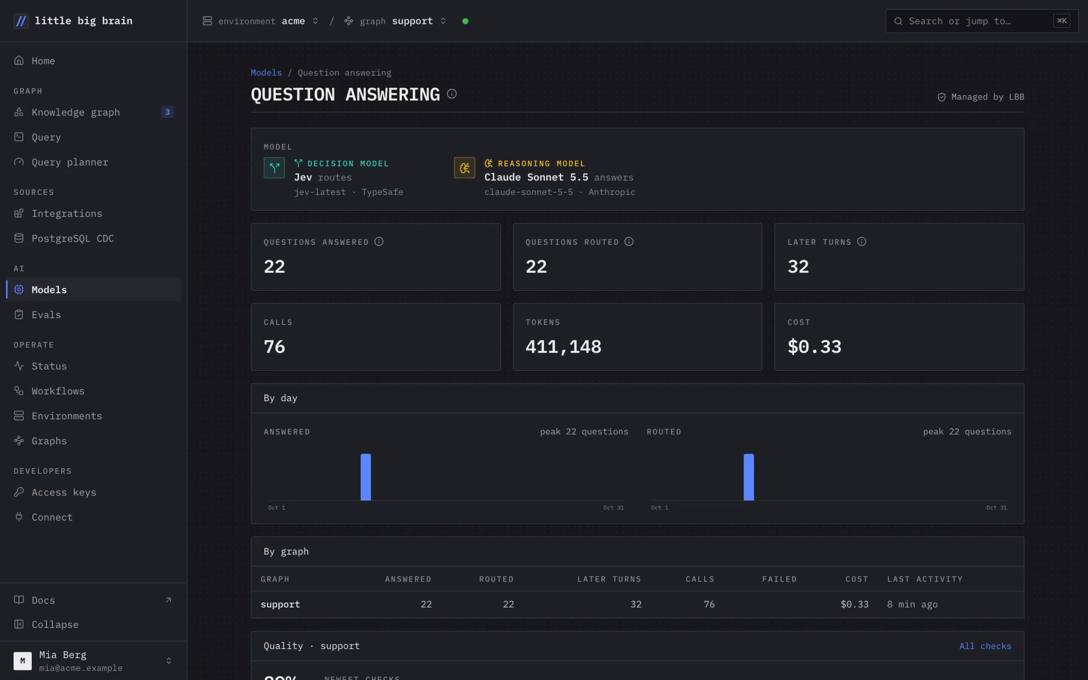
Task: Click the Models chip icon
Action: point(19,289)
